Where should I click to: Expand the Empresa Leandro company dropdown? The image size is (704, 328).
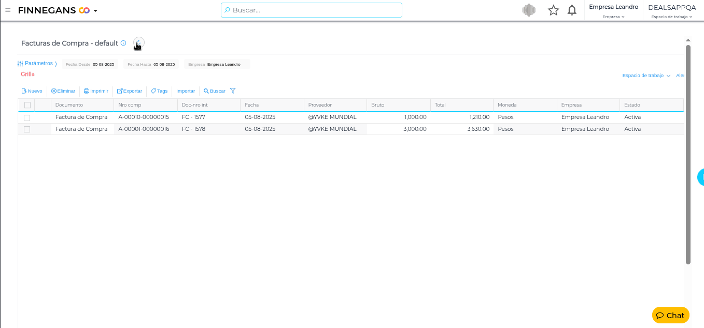613,11
